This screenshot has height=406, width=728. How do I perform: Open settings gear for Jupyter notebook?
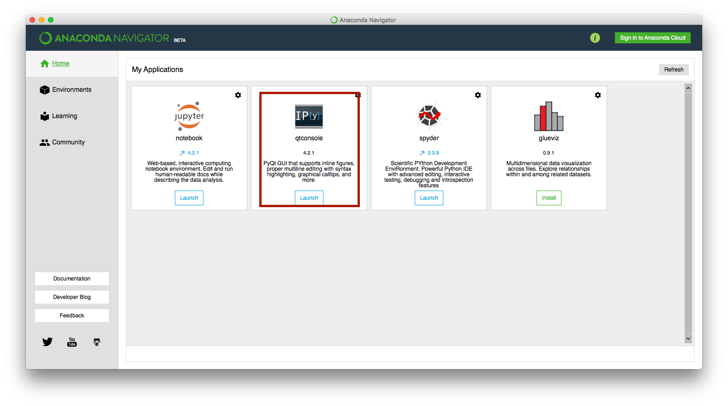pyautogui.click(x=238, y=95)
